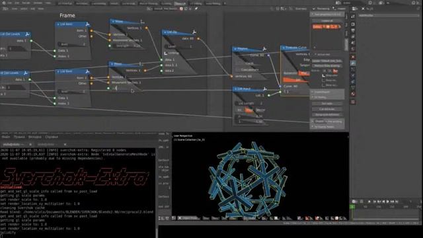Open the Render properties tab icon
The image size is (423, 238).
(353, 24)
